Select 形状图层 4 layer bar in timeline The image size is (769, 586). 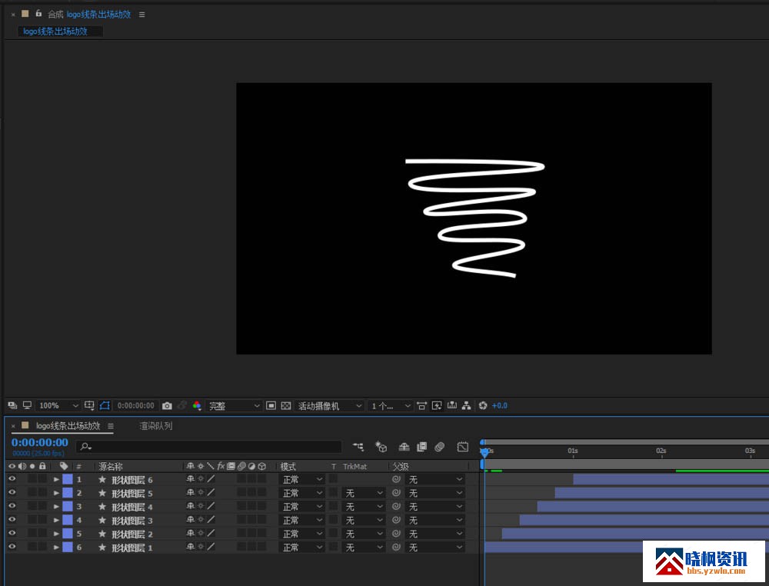point(653,506)
